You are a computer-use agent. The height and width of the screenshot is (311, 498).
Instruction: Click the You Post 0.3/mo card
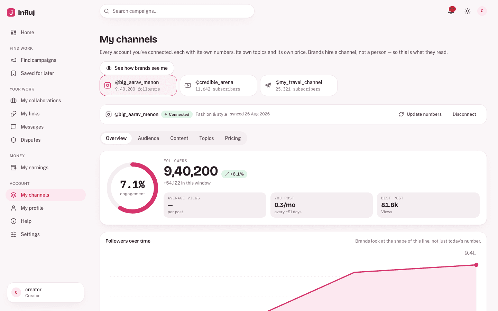[322, 205]
